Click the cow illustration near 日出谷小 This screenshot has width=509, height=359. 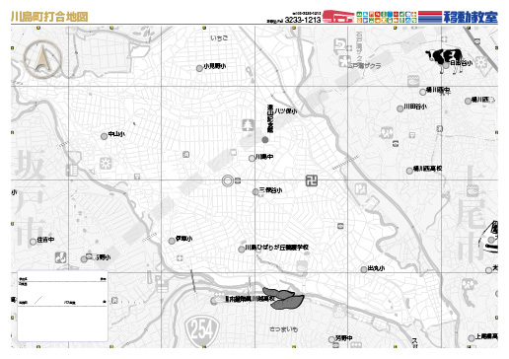[444, 59]
